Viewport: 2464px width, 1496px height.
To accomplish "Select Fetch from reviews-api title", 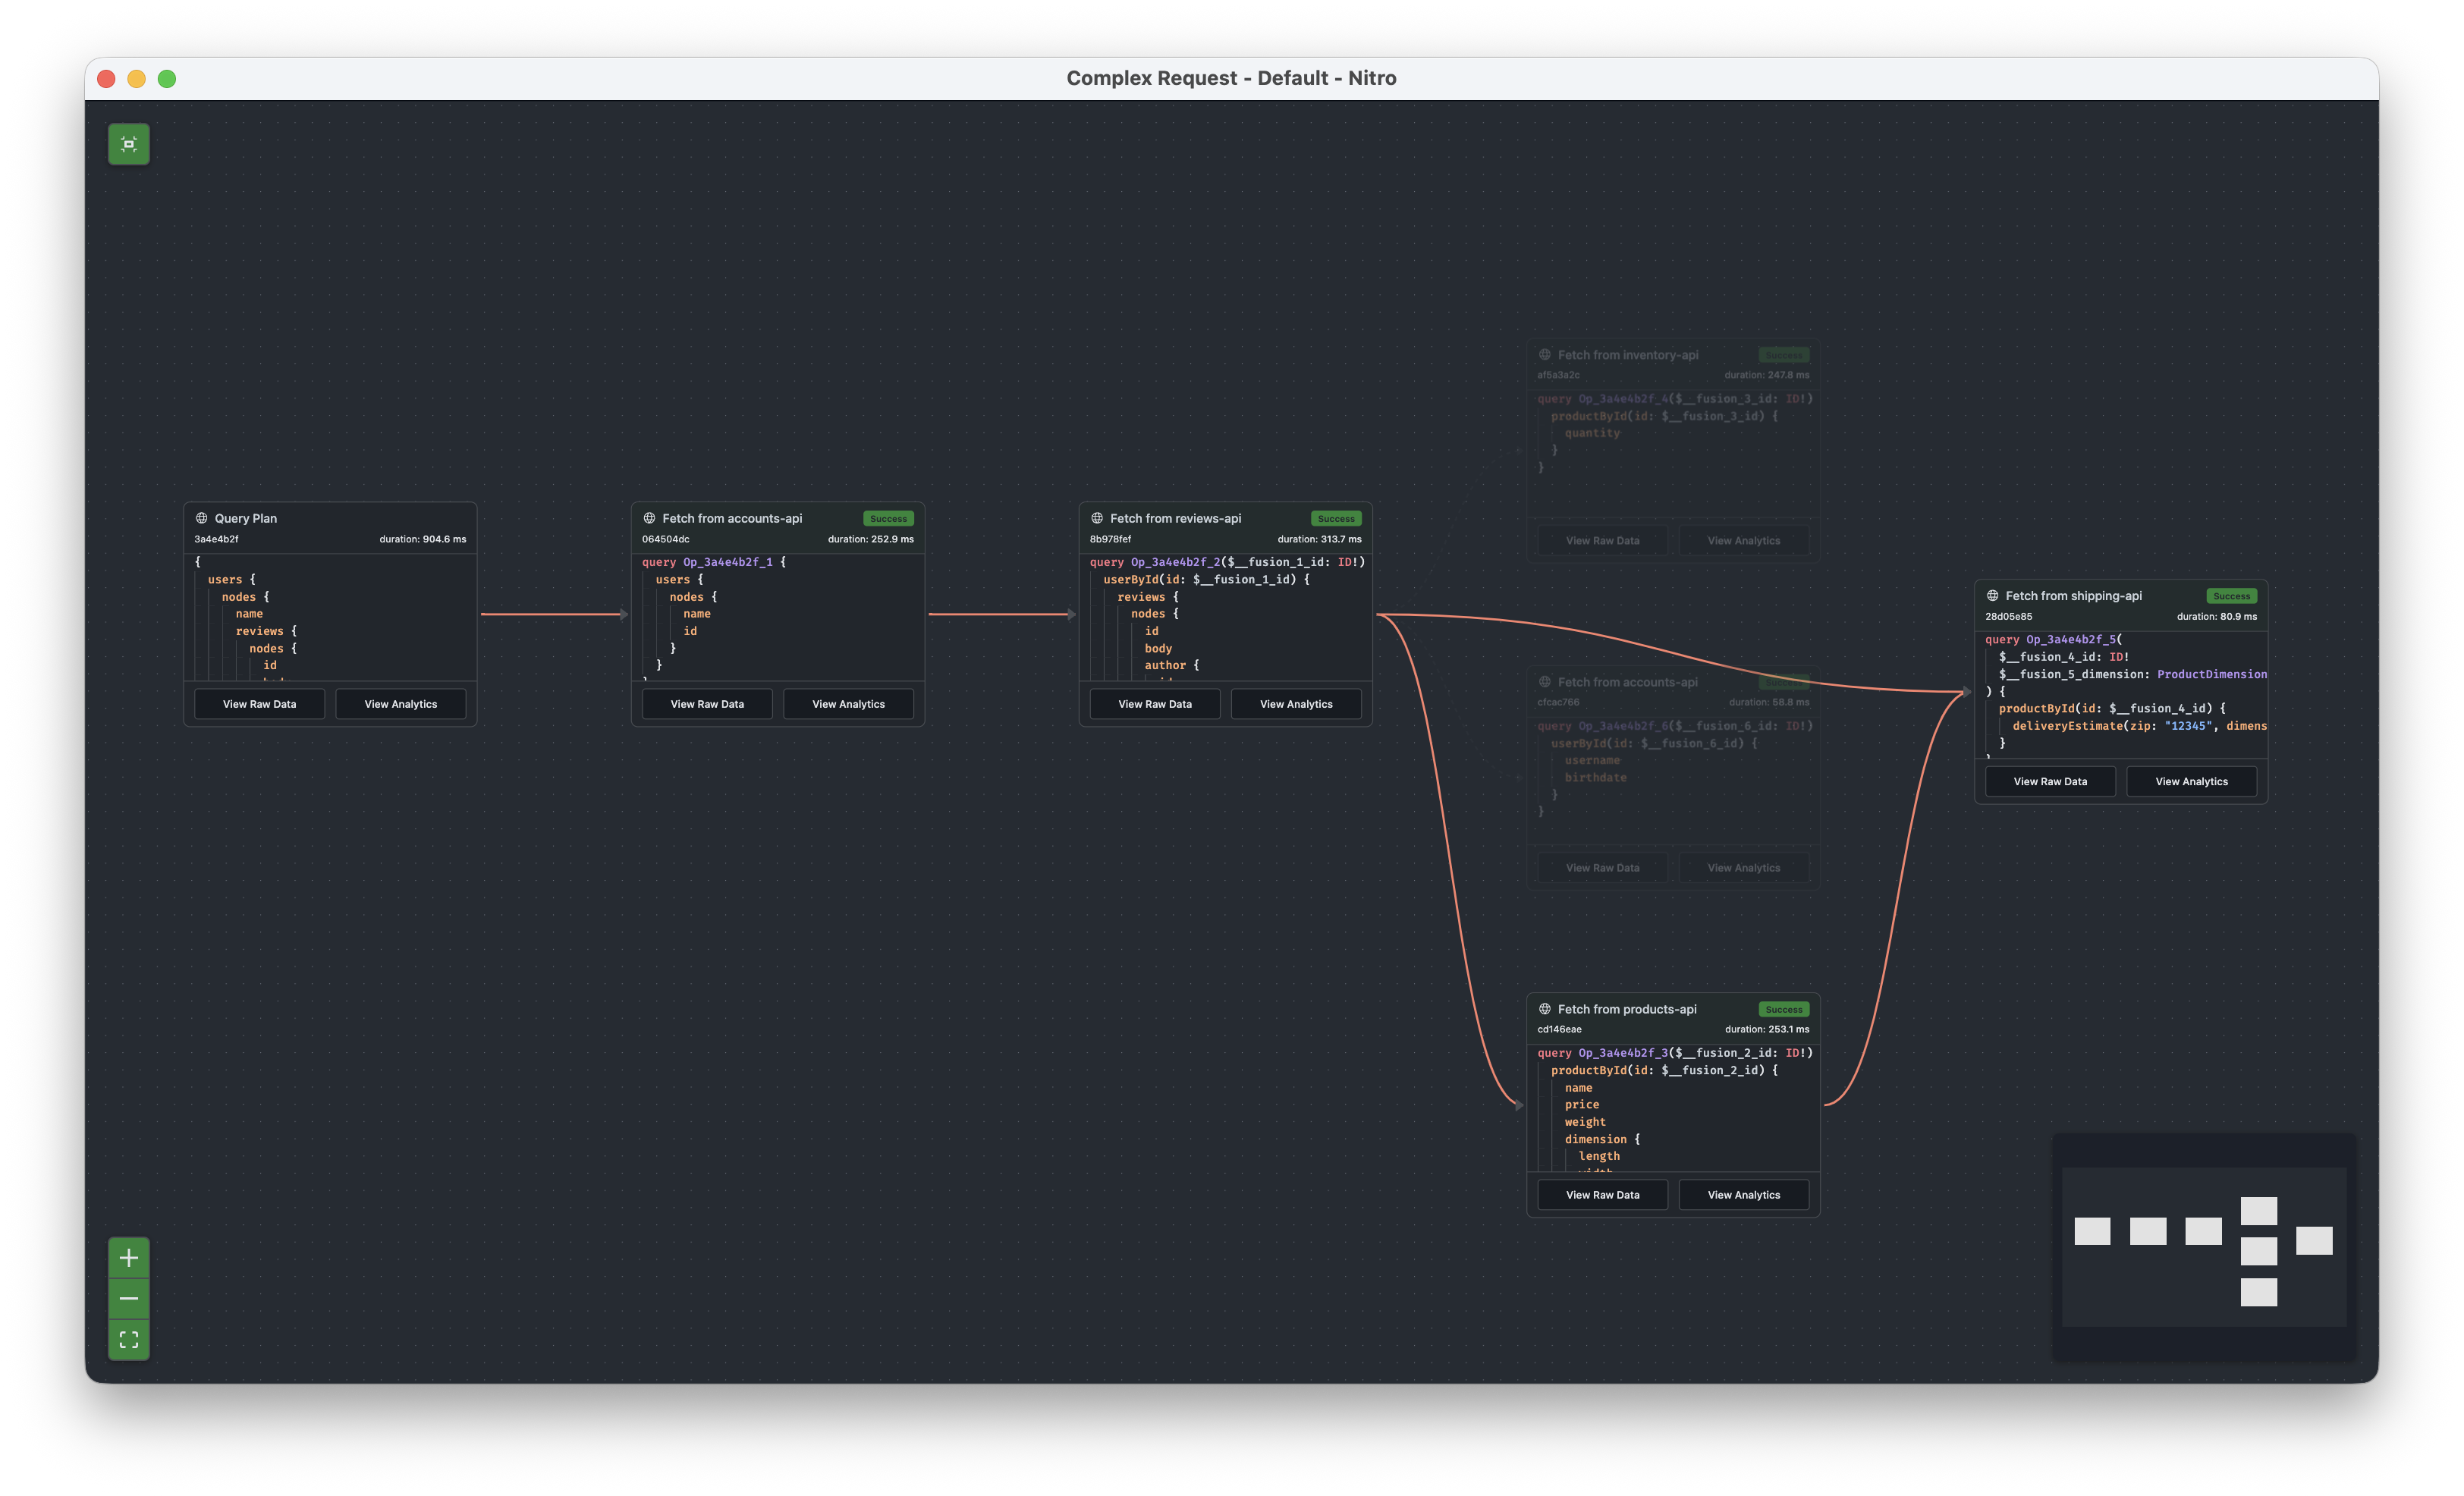I will 1175,518.
